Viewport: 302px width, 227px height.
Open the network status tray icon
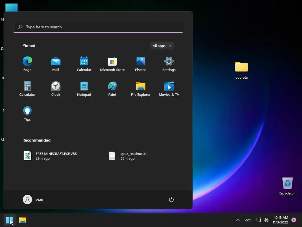tap(259, 220)
